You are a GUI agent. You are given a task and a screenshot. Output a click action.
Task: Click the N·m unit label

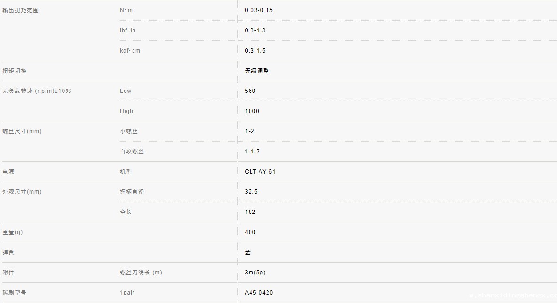click(126, 10)
